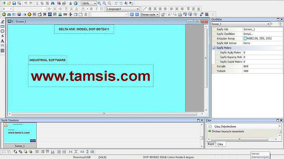Select the trend graph element icon
Image resolution: width=284 pixels, height=159 pixels.
[x=50, y=15]
